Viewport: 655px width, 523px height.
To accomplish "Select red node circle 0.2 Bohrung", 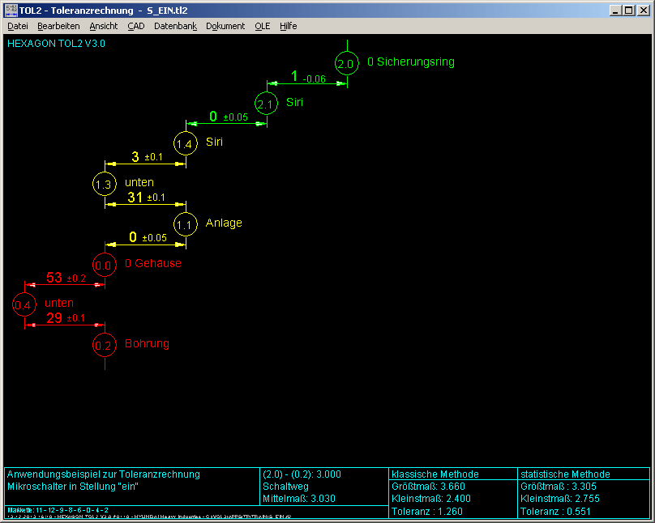I will (105, 345).
